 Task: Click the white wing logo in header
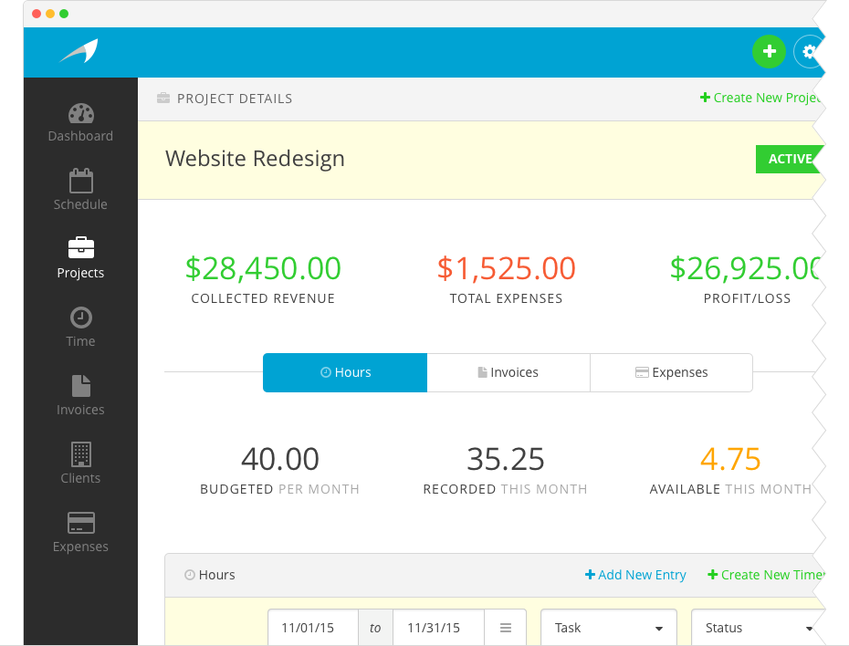point(79,51)
